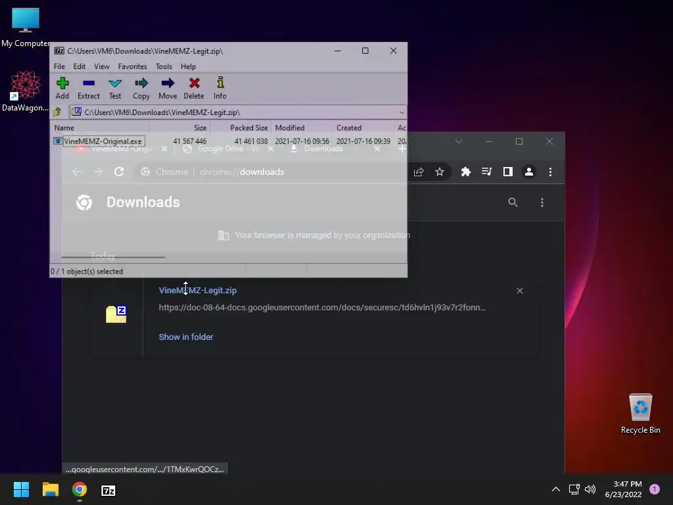Toggle the Chrome side panel icon
The width and height of the screenshot is (673, 505).
(x=508, y=172)
